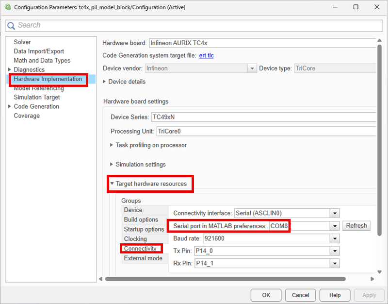Expand the Device details section
388x304 pixels.
pyautogui.click(x=104, y=82)
